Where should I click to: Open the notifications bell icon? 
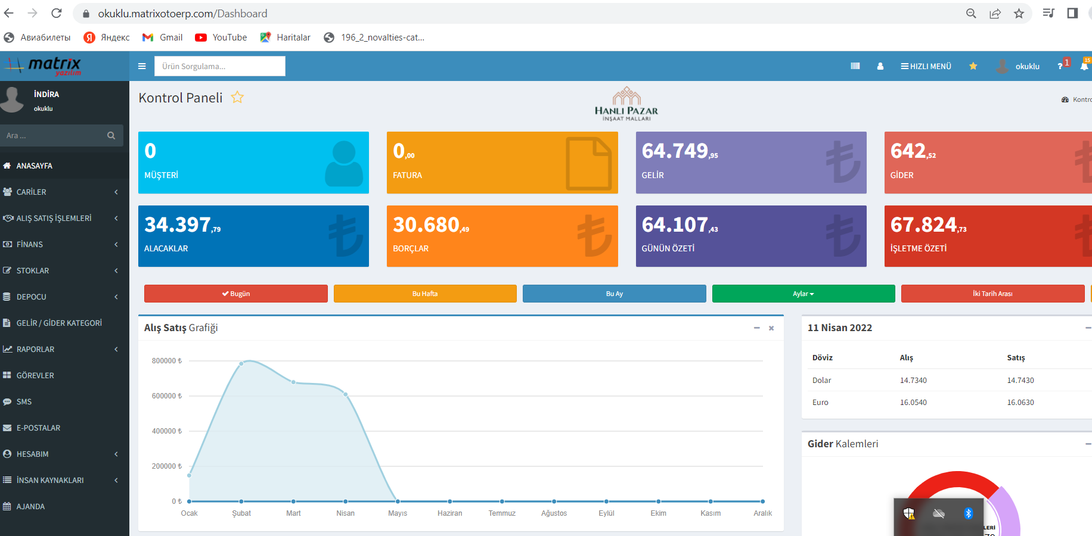(x=1084, y=66)
